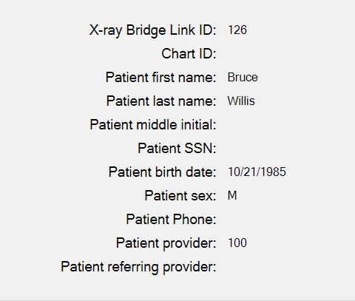Select the sex value M
Screen dimensions: 355x301
click(232, 196)
